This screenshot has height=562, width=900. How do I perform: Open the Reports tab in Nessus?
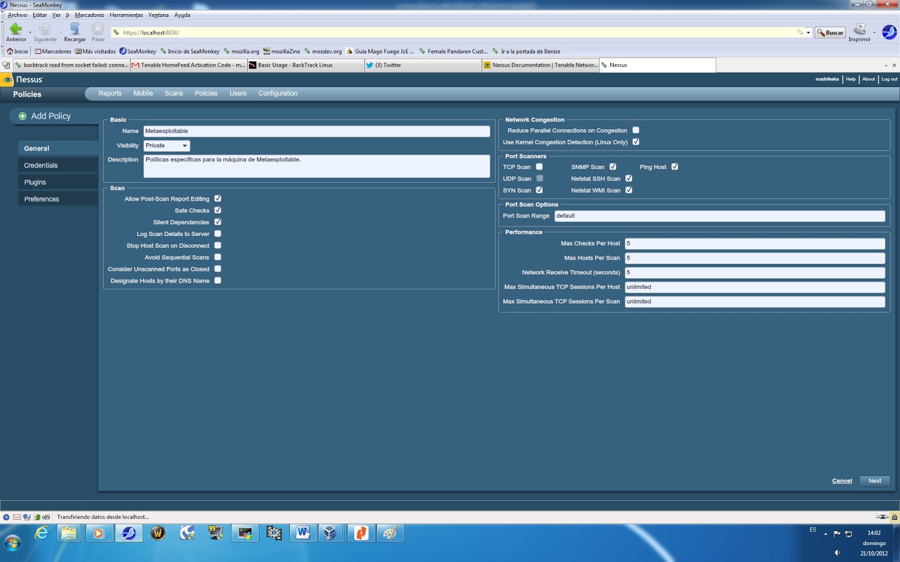pyautogui.click(x=110, y=93)
